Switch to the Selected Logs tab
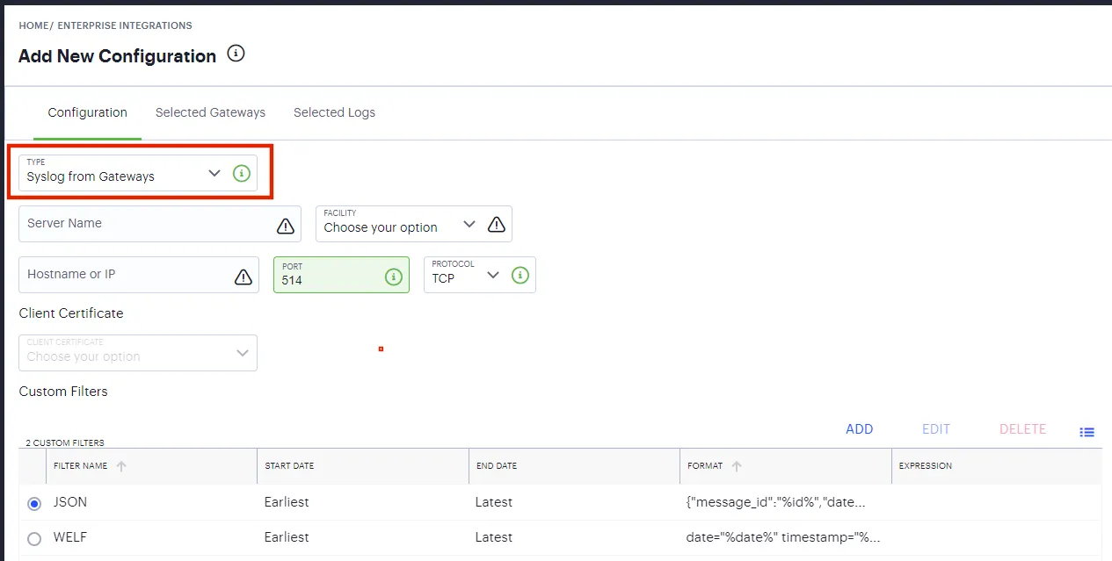 (334, 112)
